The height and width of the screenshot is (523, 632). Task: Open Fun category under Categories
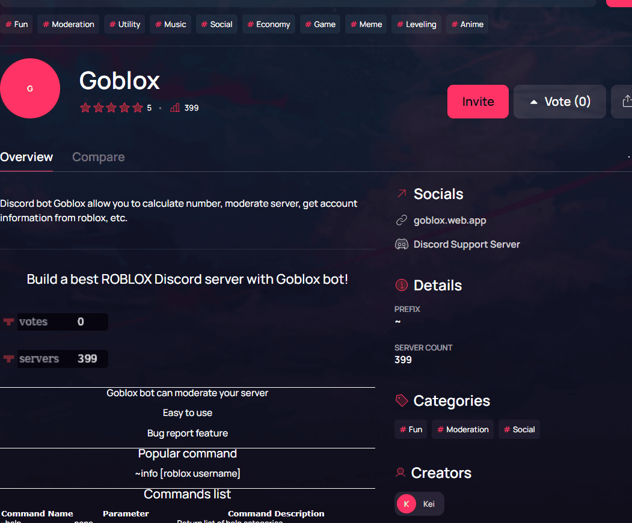coord(411,429)
